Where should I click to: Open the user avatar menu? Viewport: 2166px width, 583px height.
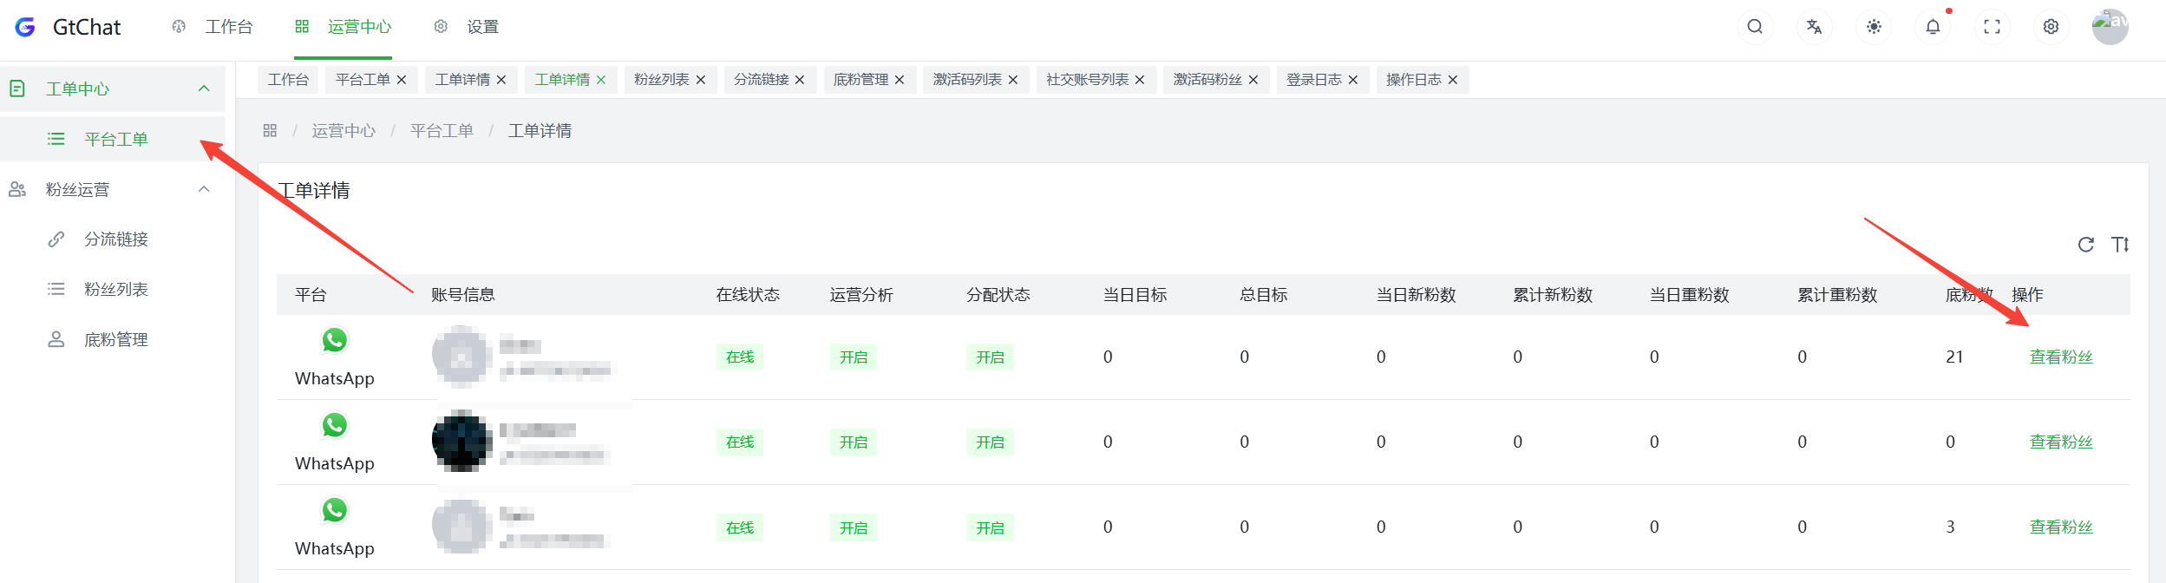pos(2110,26)
